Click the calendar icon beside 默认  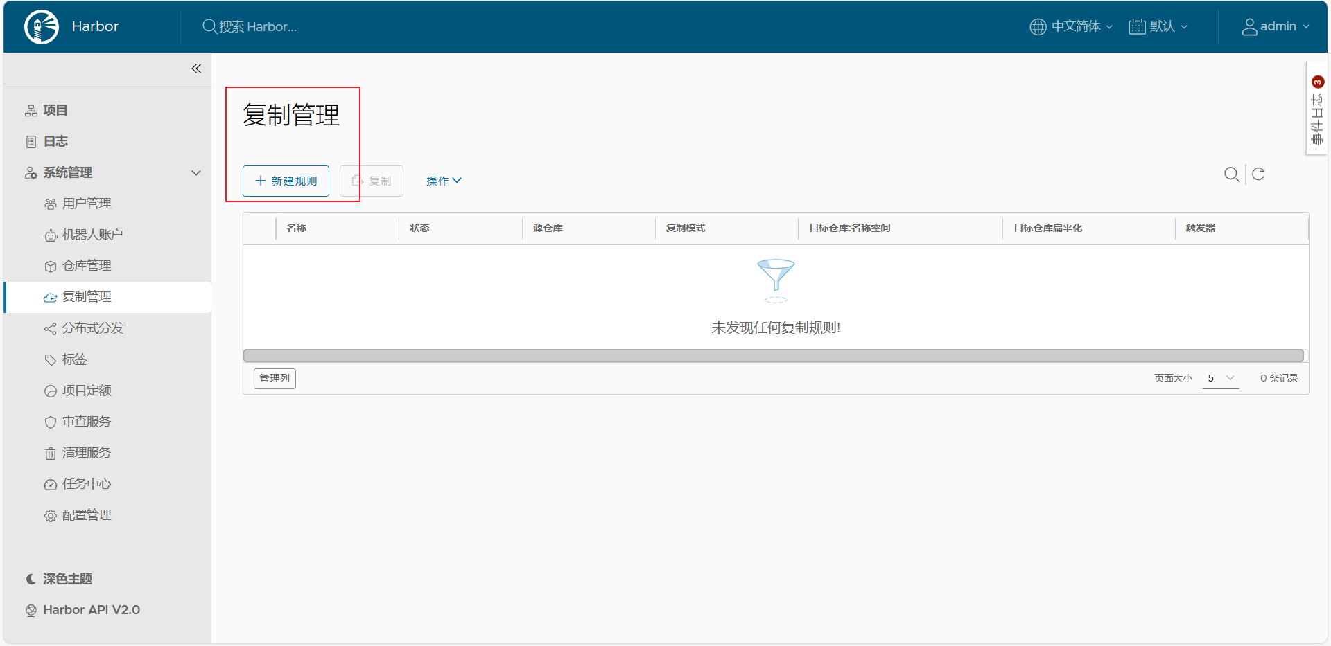point(1137,27)
